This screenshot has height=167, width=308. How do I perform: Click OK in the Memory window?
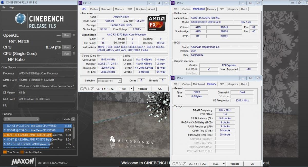point(252,164)
